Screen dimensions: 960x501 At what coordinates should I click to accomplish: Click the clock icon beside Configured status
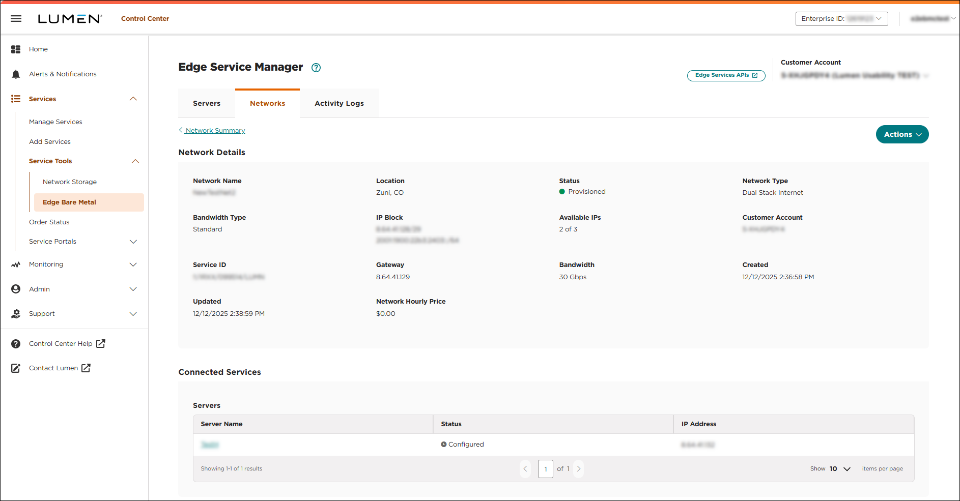[444, 444]
